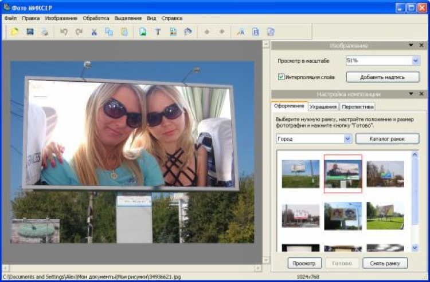Collapse the 'Настройка композиции' panel arrow
The width and height of the screenshot is (430, 282).
click(411, 94)
